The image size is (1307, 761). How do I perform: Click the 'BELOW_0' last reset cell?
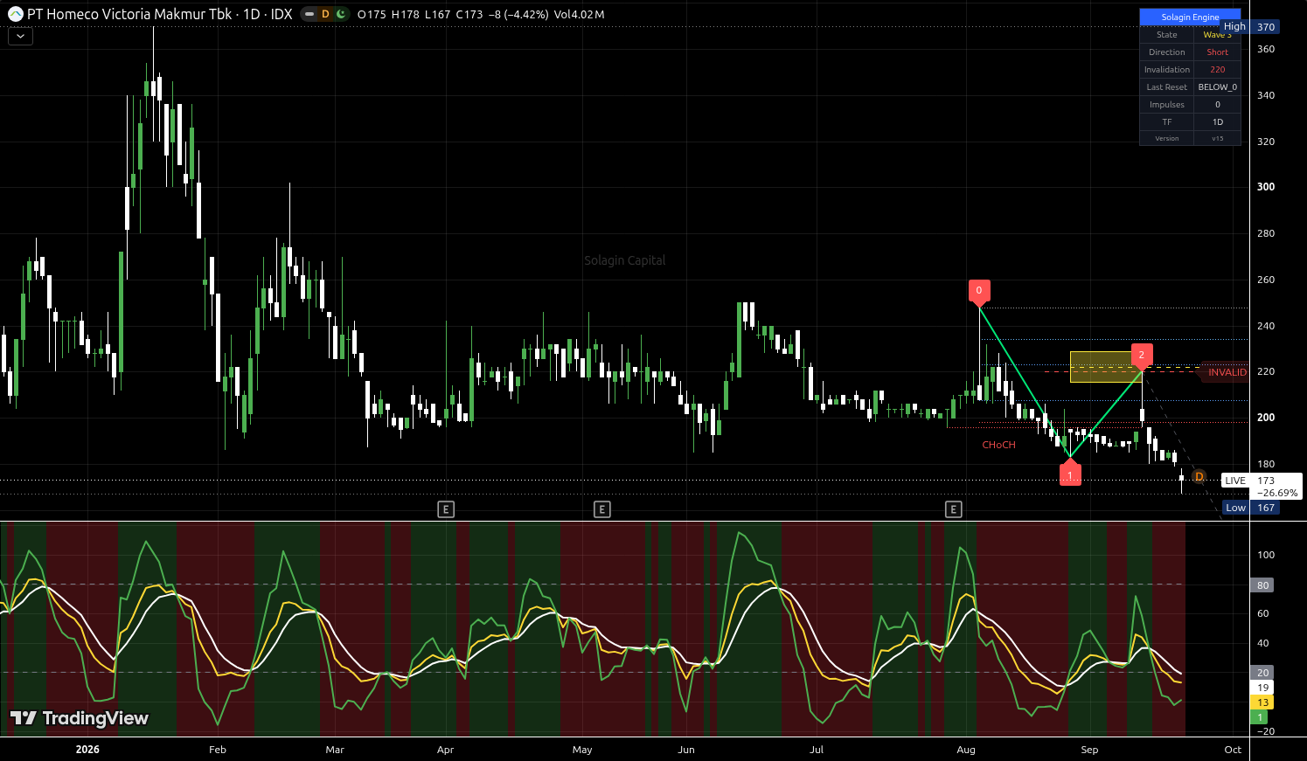click(x=1217, y=87)
